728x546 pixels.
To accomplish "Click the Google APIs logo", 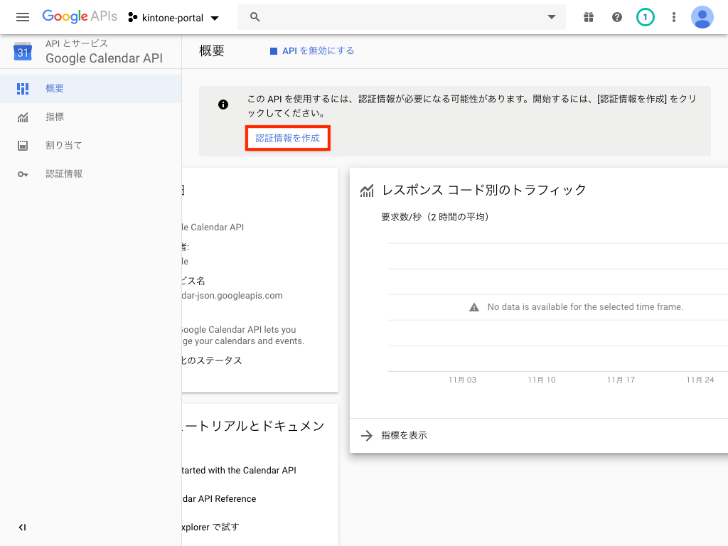I will (x=79, y=17).
